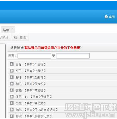Expand the 文档 row
117x119 pixels.
tap(12, 90)
